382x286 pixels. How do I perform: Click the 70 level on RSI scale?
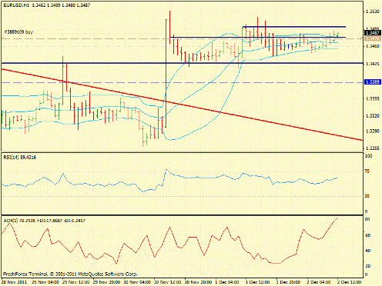[x=367, y=171]
